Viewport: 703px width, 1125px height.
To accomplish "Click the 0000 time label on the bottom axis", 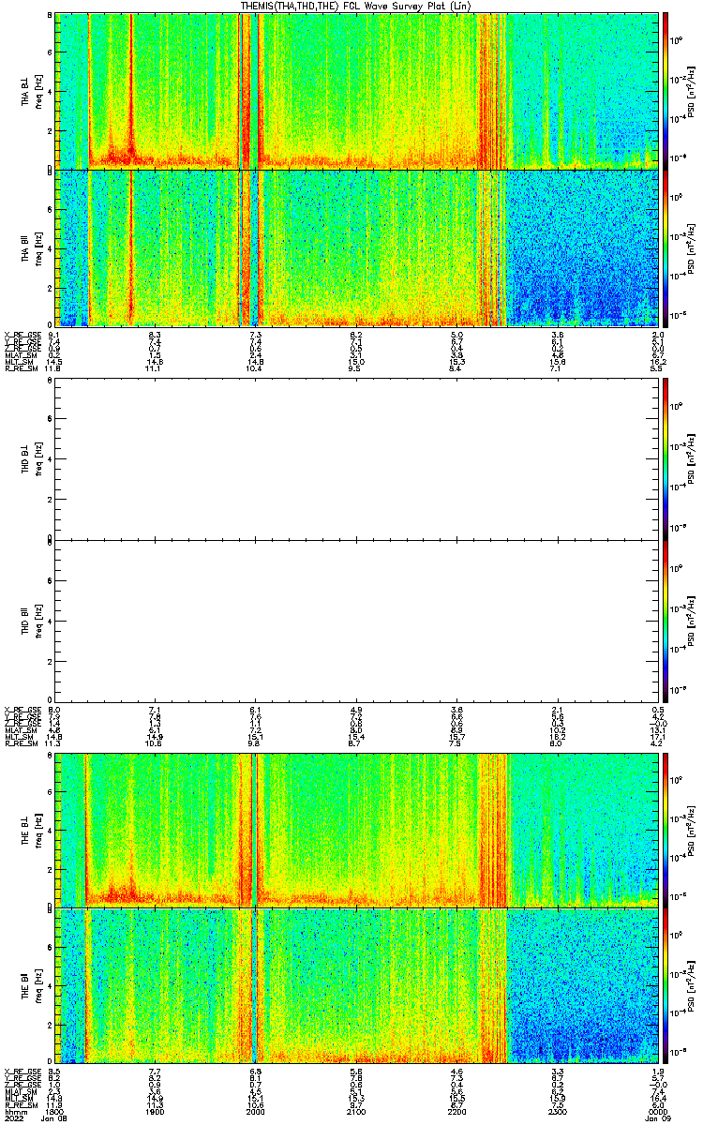I will coord(657,1112).
